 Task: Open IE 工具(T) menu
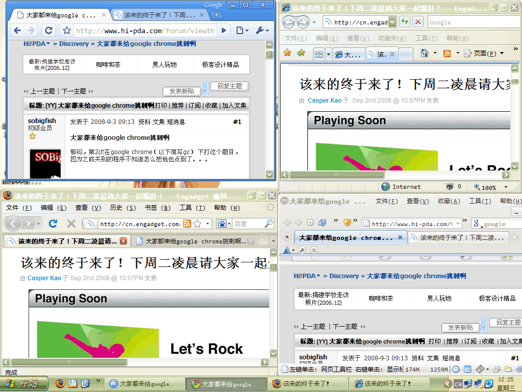(x=427, y=38)
